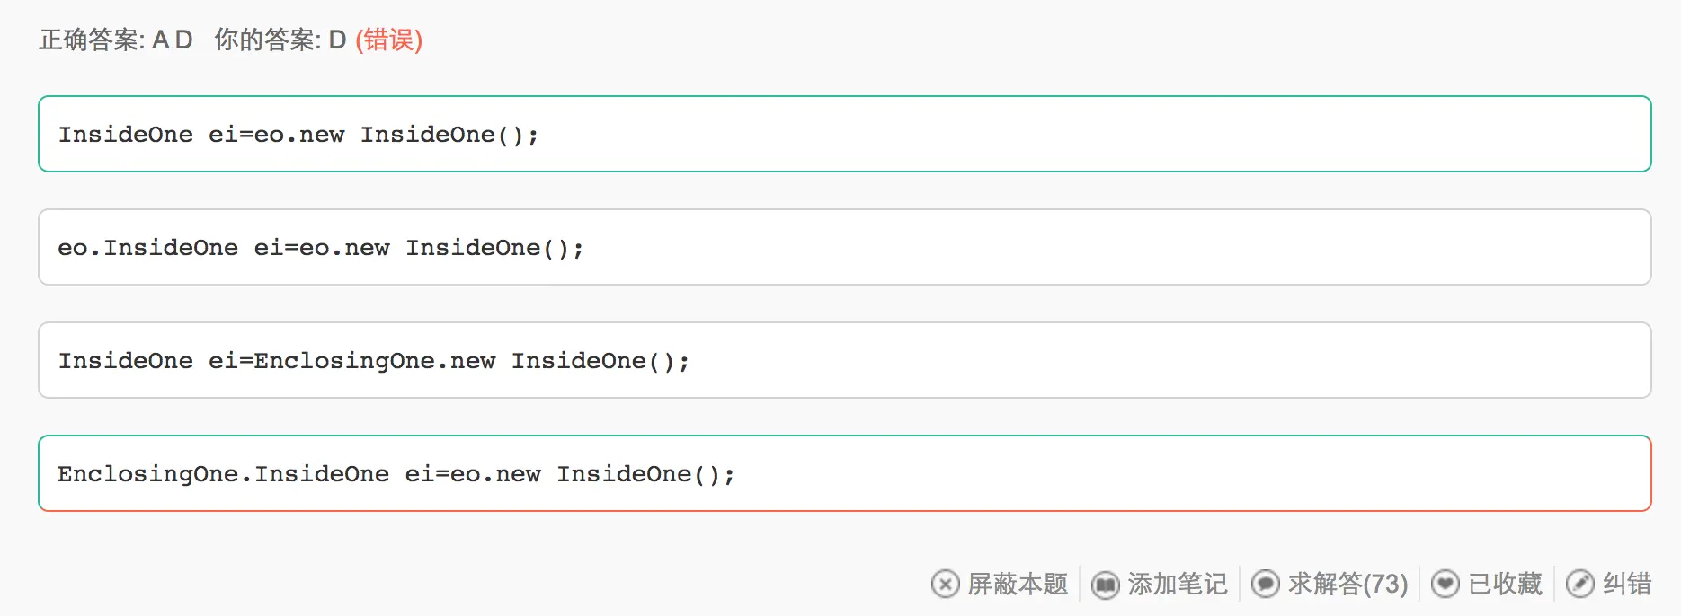Click the 你的答案 label
Image resolution: width=1681 pixels, height=616 pixels.
266,40
